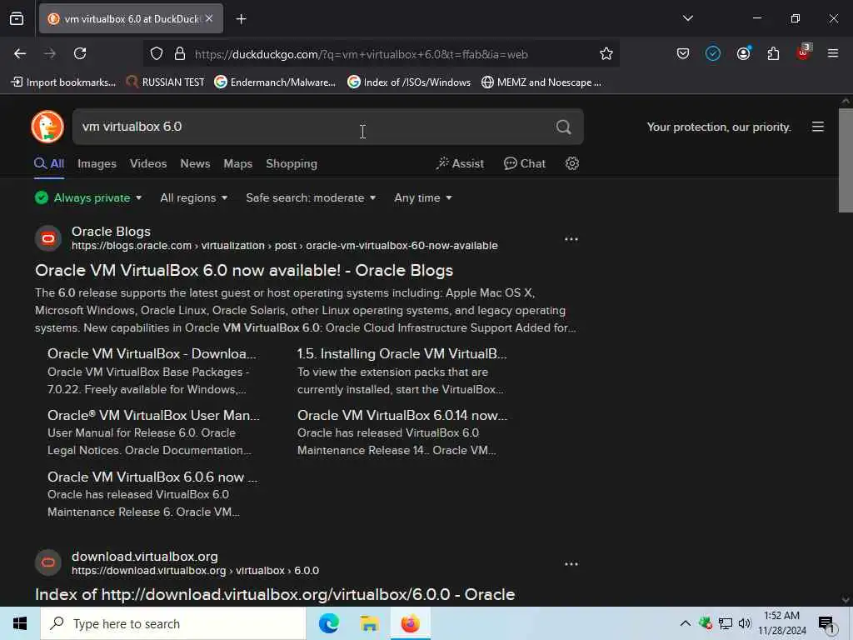Open Oracle VM VirtualBox User Manual sublink

pos(153,415)
